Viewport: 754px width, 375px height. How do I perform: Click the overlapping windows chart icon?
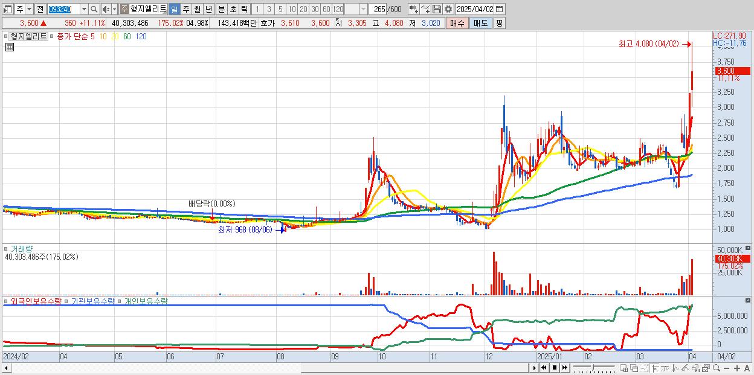(634, 368)
